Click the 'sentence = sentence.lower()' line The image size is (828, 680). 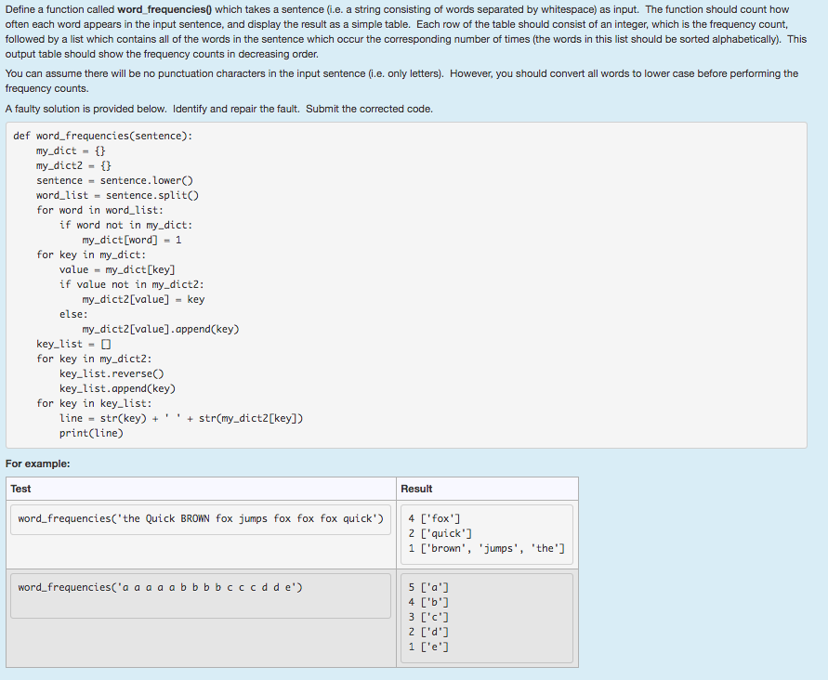114,180
